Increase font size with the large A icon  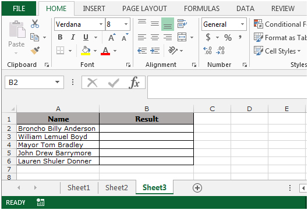click(112, 37)
